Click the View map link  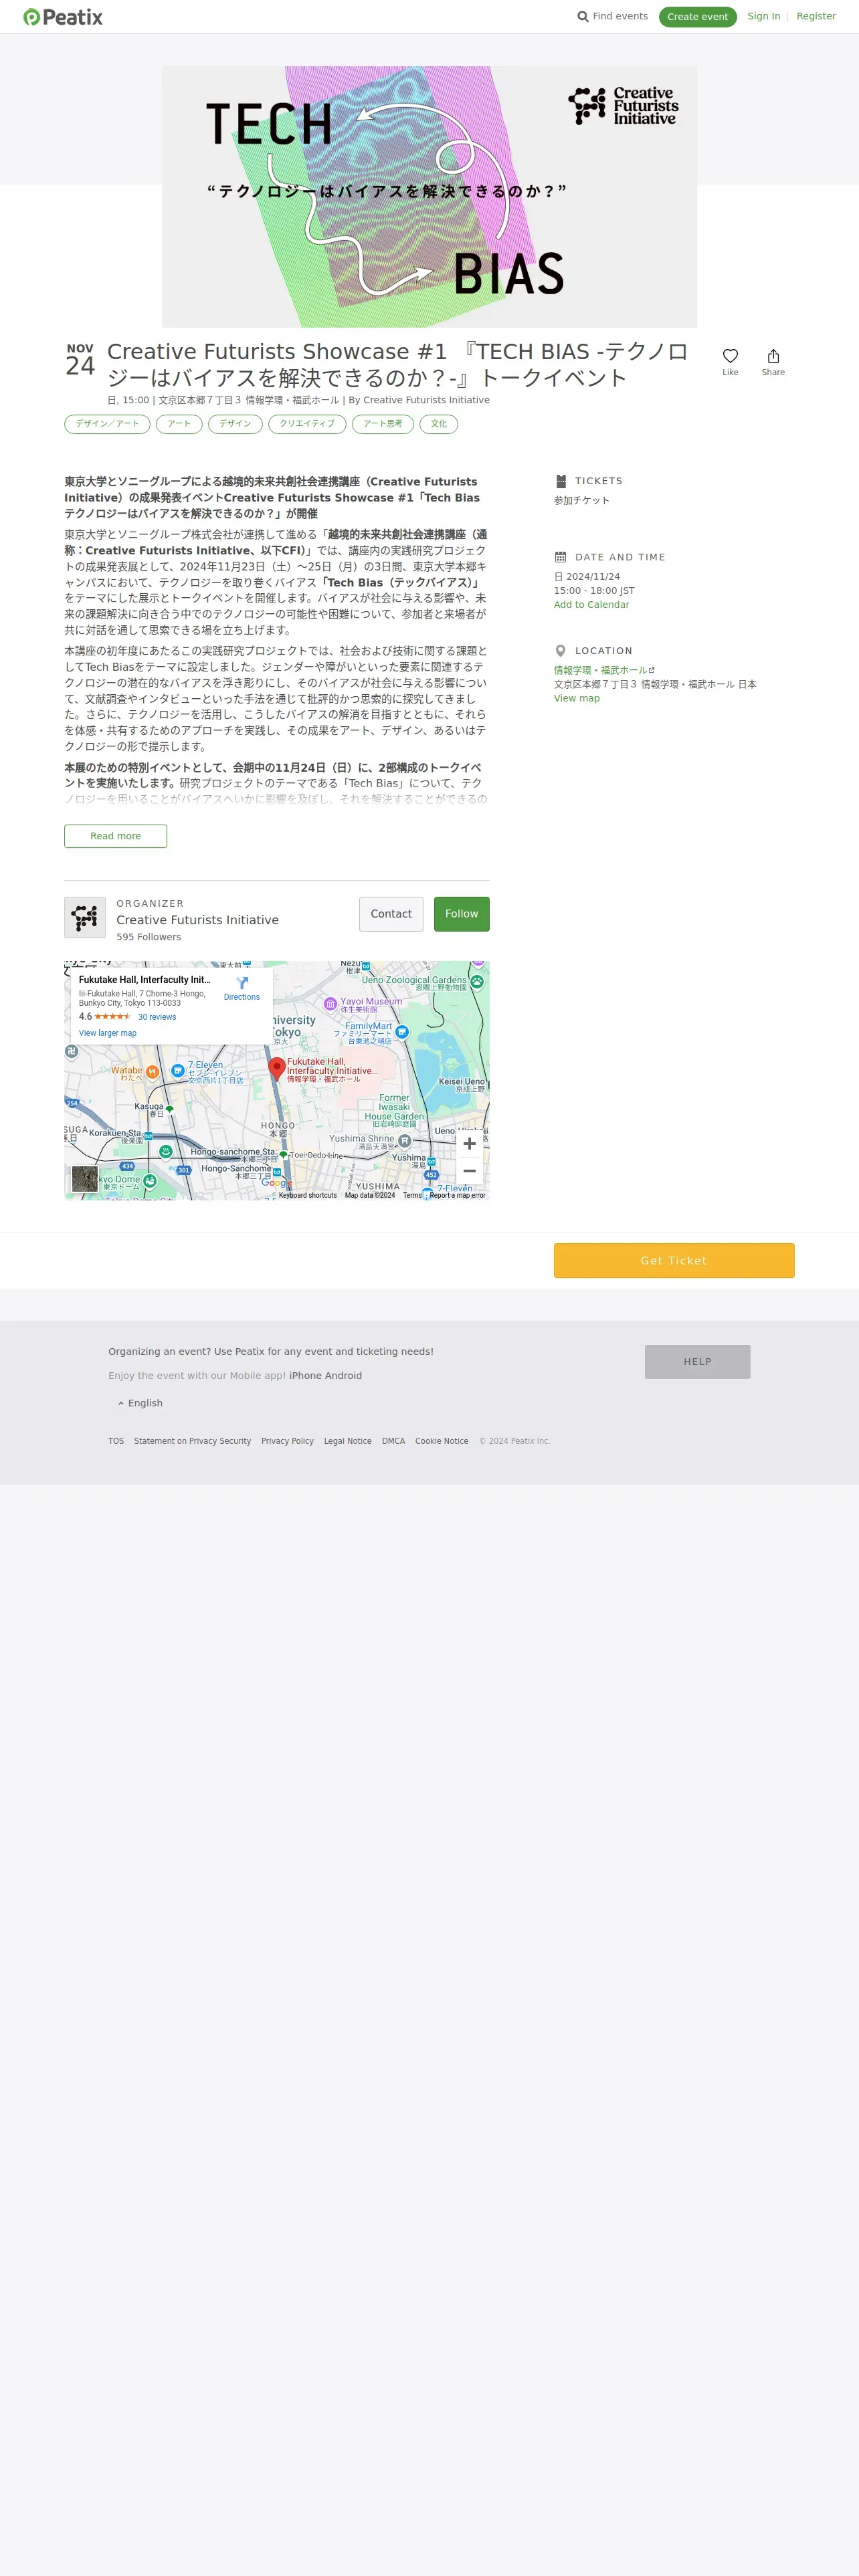(577, 698)
